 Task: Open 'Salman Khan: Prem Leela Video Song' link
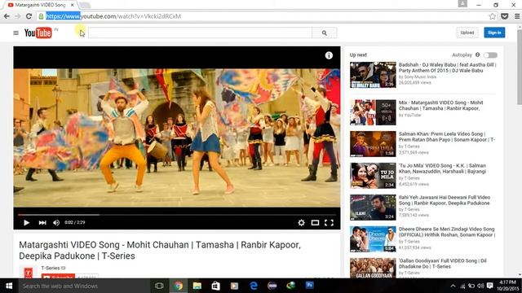point(447,137)
